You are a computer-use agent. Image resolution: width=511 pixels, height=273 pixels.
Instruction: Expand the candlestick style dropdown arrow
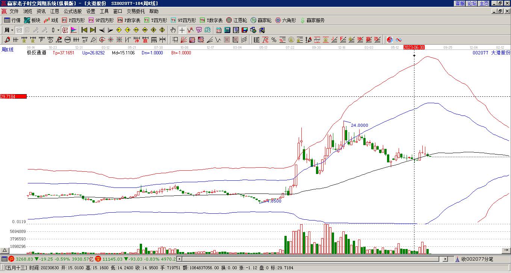click(58, 30)
